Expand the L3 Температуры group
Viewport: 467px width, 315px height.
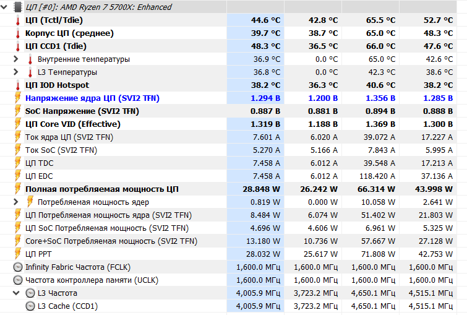tap(17, 72)
